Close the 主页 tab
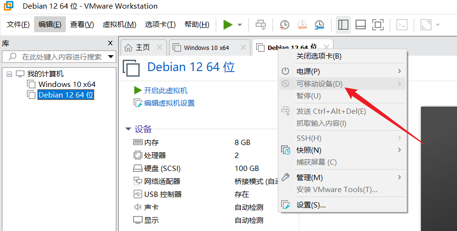The width and height of the screenshot is (457, 231). click(160, 48)
